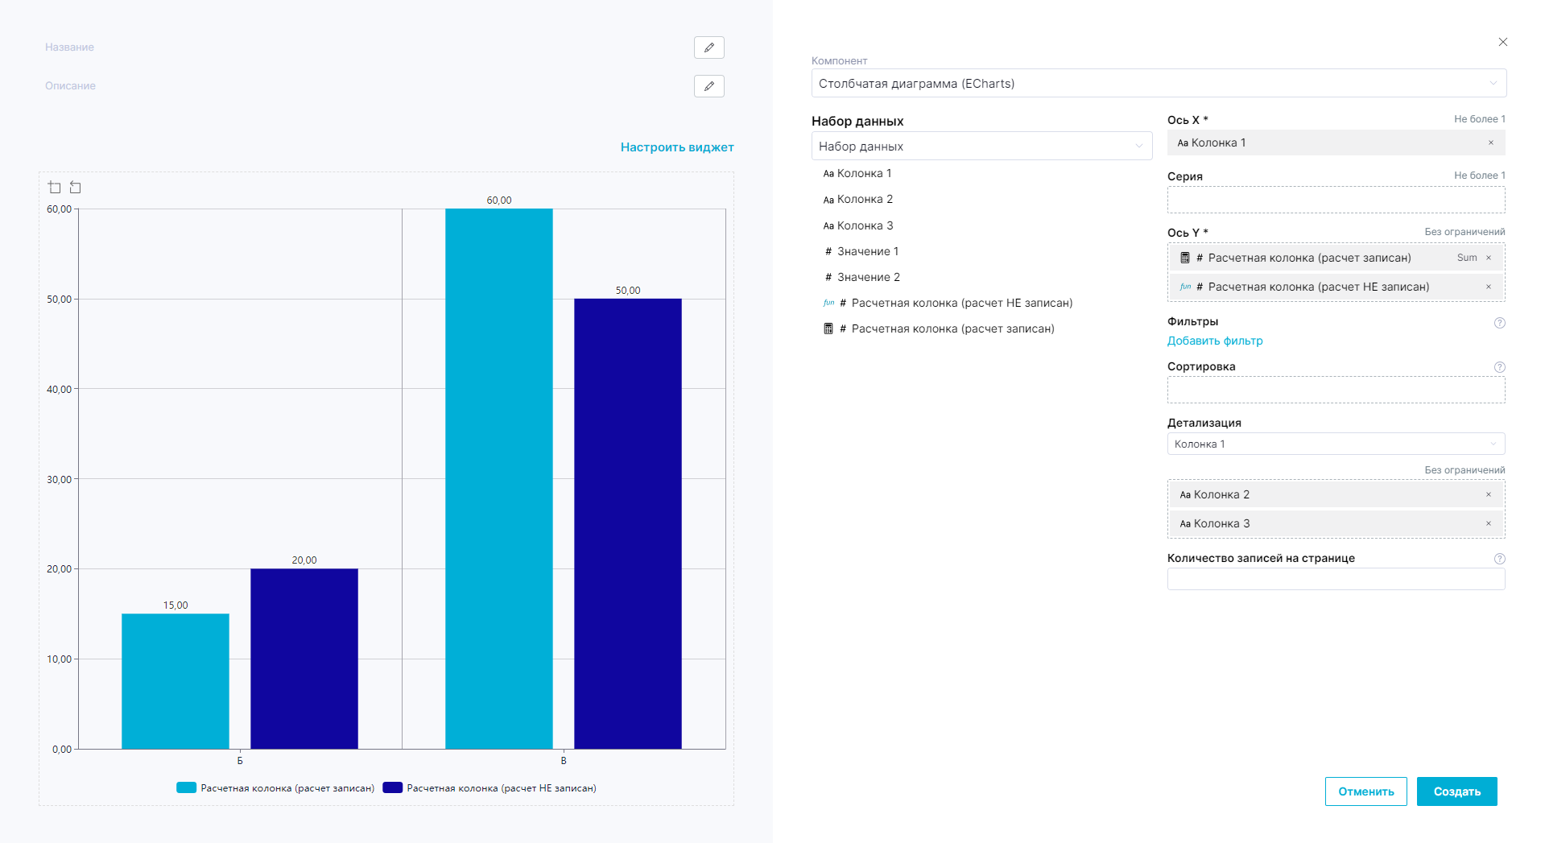Click the Количество записей на странице input field
The height and width of the screenshot is (843, 1545).
pyautogui.click(x=1335, y=580)
